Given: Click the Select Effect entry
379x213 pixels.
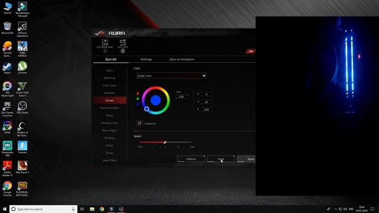Looking at the screenshot, I should coord(110,160).
